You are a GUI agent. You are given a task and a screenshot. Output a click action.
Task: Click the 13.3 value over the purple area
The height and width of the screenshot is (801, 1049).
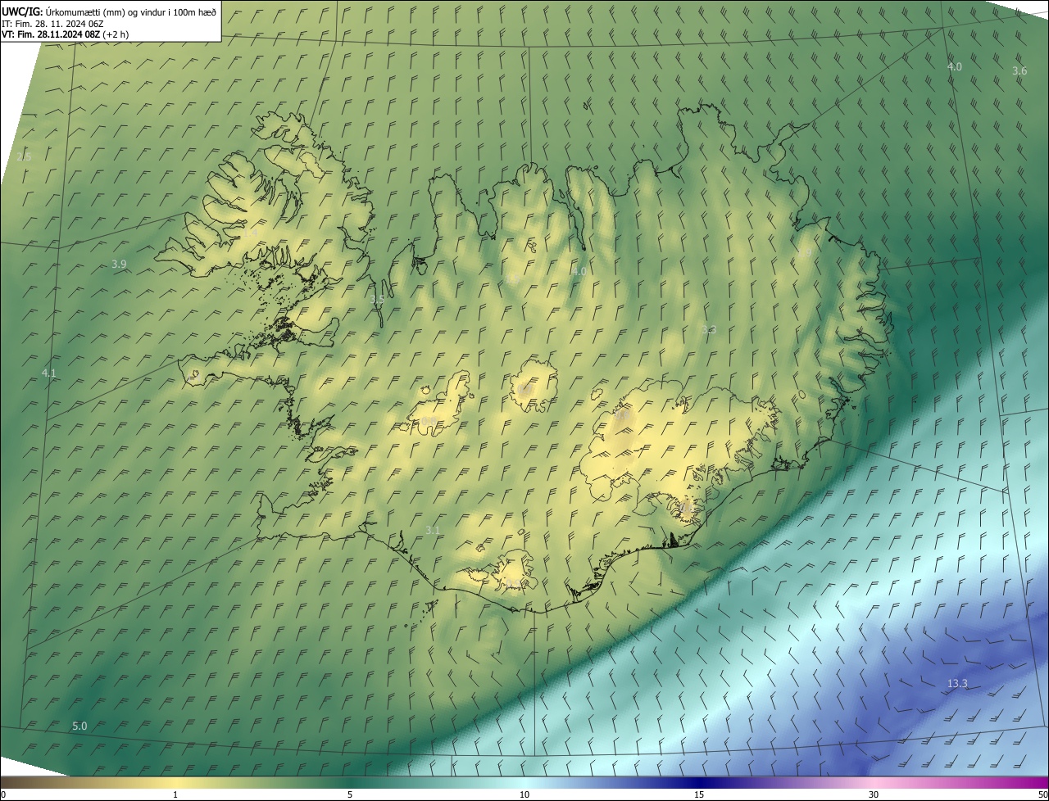pos(957,684)
